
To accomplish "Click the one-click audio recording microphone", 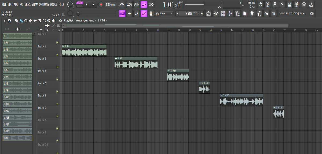I will click(x=275, y=5).
